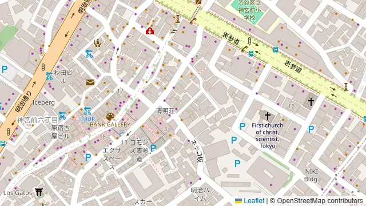Viewport: 366px width, 206px height.
Task: Click hourglass-shaped marker near the pharmacy
Action: (178, 19)
